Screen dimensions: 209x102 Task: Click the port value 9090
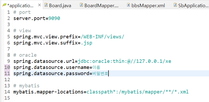(54, 18)
